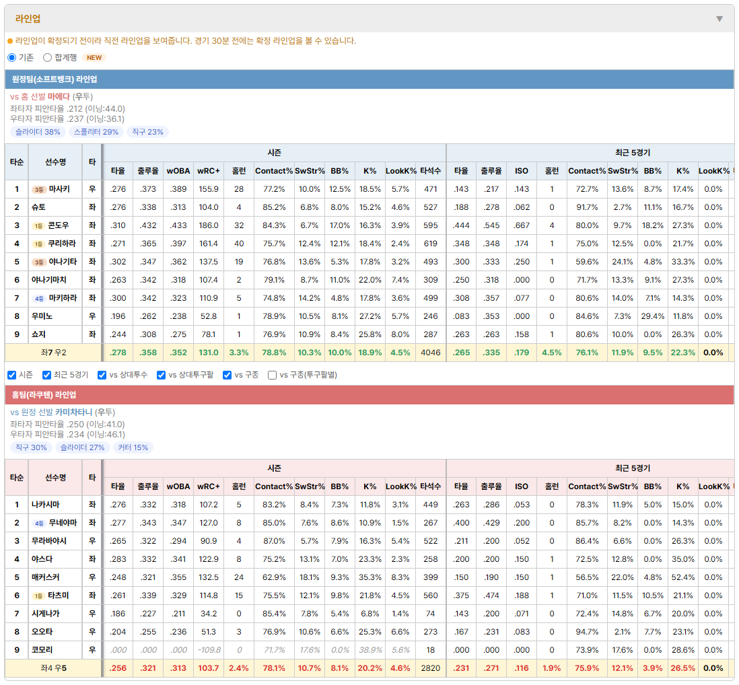Click the 1등 badge beside 타츠미

click(38, 596)
